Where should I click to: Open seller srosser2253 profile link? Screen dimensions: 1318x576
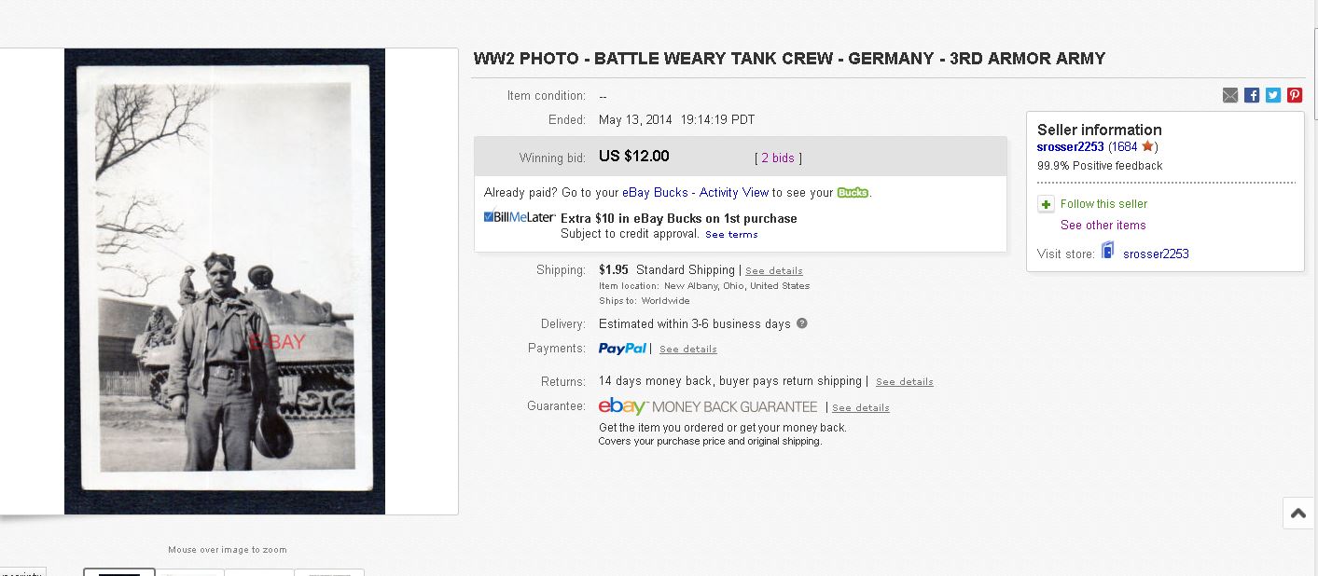[x=1070, y=147]
